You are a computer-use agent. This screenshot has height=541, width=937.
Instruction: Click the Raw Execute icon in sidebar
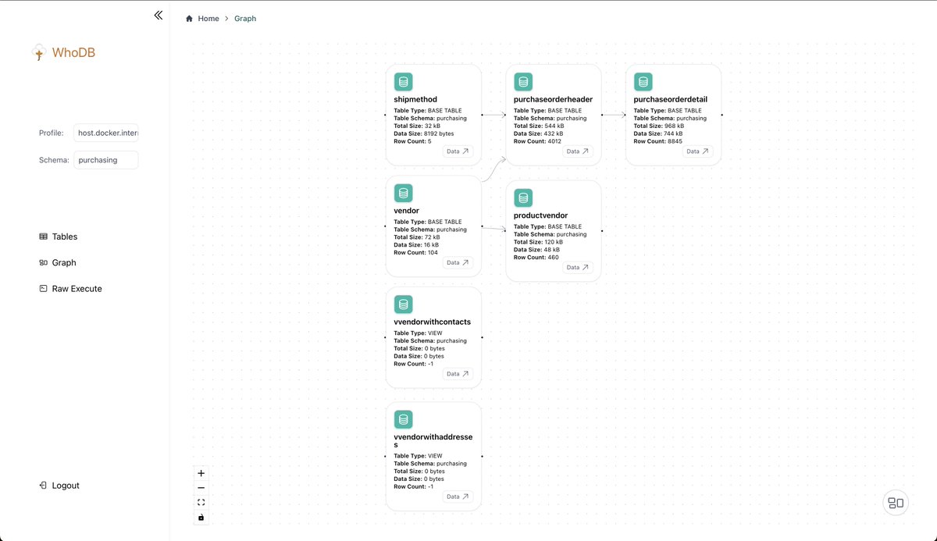[x=44, y=289]
